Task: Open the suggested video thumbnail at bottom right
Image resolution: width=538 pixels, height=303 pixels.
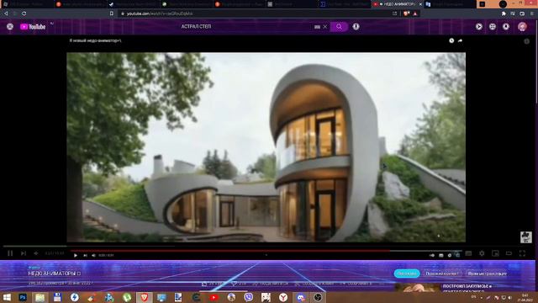Action: point(418,288)
